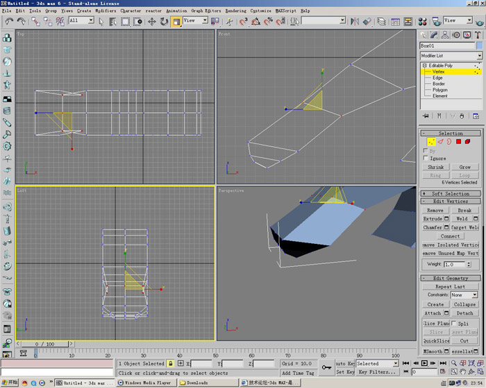
Task: Open the Display command panel tab
Action: click(x=468, y=35)
